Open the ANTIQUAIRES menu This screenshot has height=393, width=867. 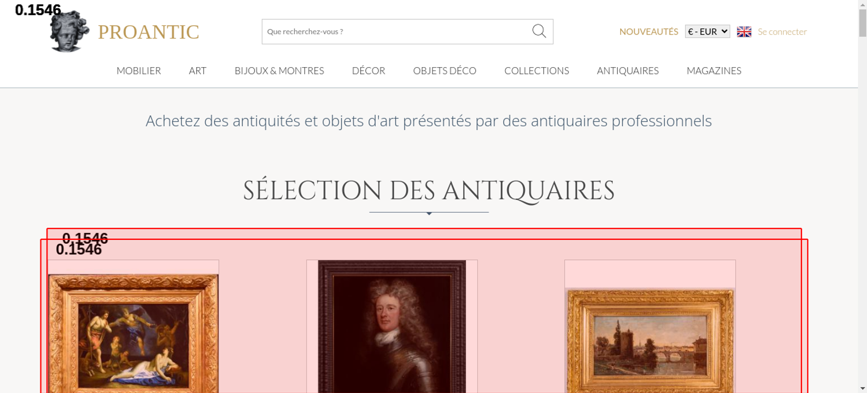[x=628, y=71]
